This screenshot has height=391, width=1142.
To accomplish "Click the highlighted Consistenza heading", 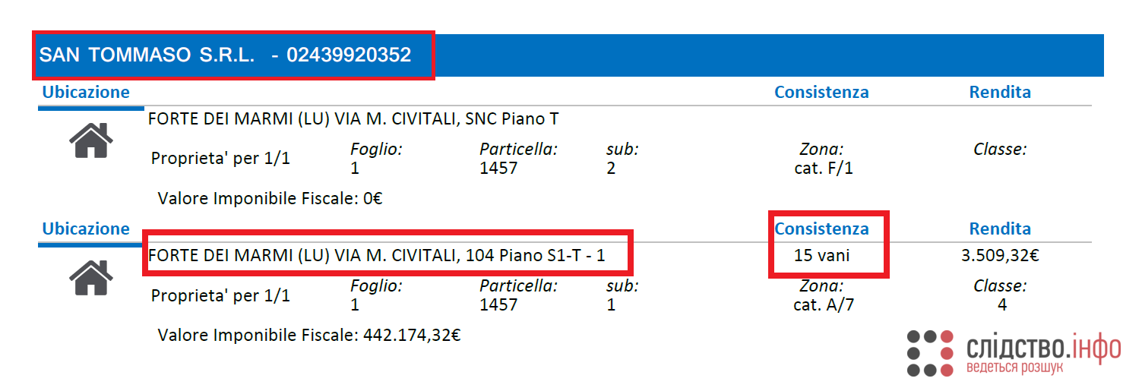I will 821,229.
